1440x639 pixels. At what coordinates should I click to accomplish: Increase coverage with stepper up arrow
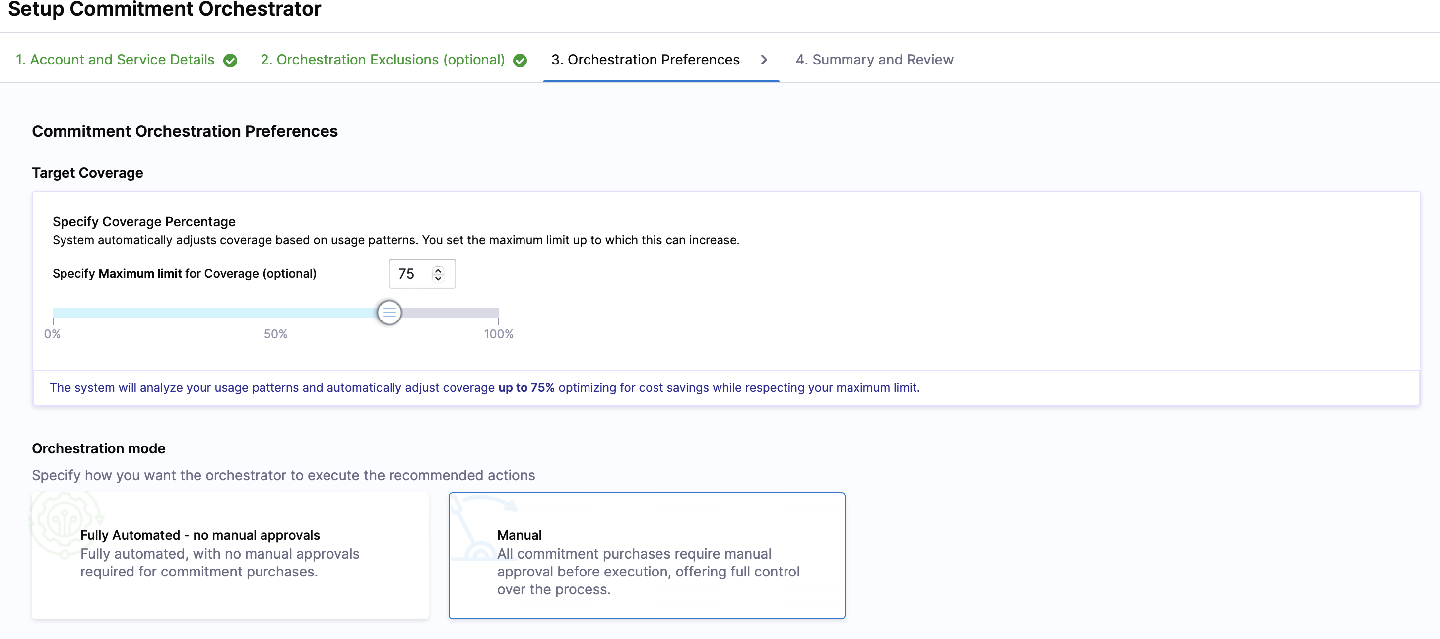point(438,269)
